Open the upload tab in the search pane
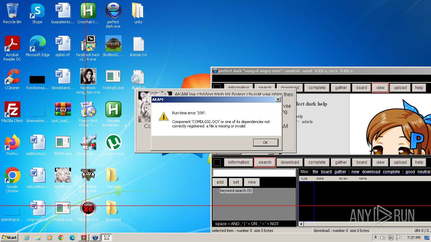Image resolution: width=431 pixels, height=242 pixels. click(x=400, y=162)
